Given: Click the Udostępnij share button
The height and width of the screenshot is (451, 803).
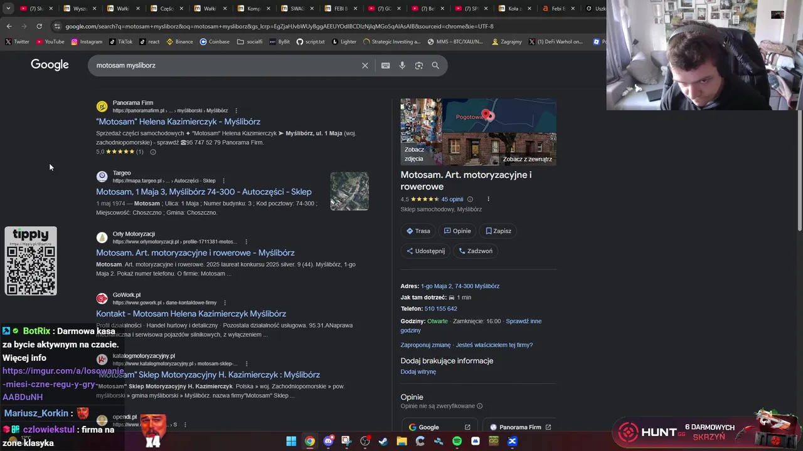Looking at the screenshot, I should (426, 251).
